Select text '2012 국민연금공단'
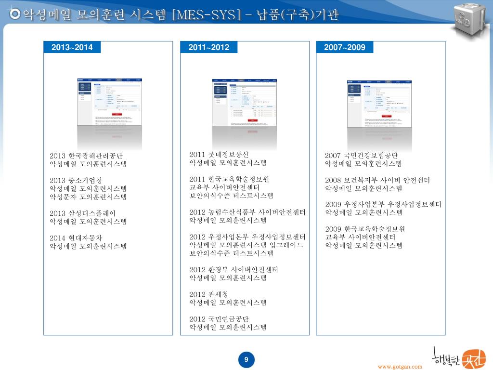This screenshot has width=493, height=370. (x=219, y=319)
